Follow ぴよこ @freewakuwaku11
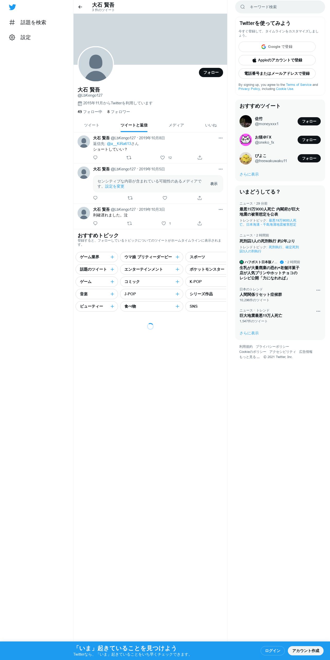Screen dimensions: 330x660 pyautogui.click(x=309, y=158)
